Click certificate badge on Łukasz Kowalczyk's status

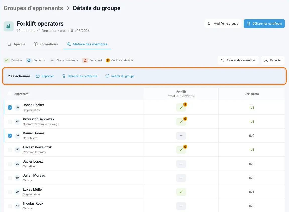point(185,147)
